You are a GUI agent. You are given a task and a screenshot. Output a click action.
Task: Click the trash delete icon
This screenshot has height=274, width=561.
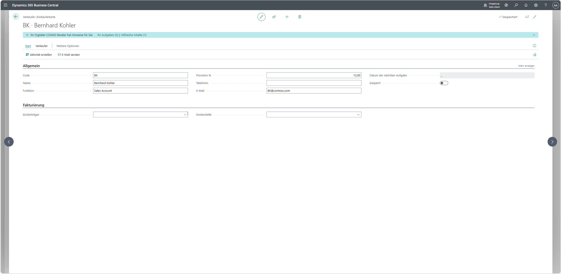[300, 17]
